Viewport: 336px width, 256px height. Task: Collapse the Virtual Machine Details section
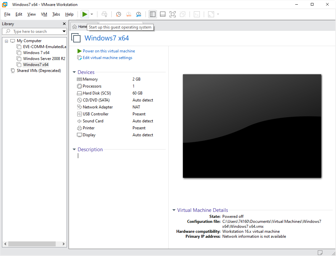click(x=174, y=210)
